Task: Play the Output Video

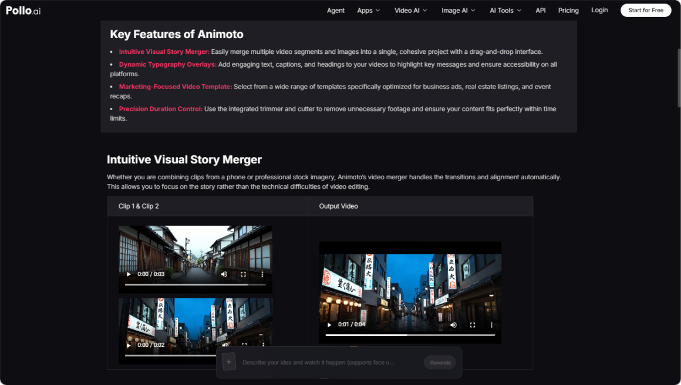Action: 329,324
